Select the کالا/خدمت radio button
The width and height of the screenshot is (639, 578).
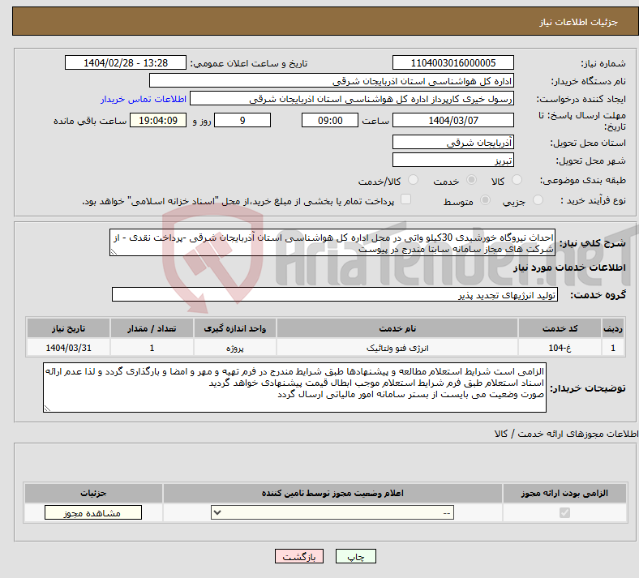pyautogui.click(x=413, y=180)
